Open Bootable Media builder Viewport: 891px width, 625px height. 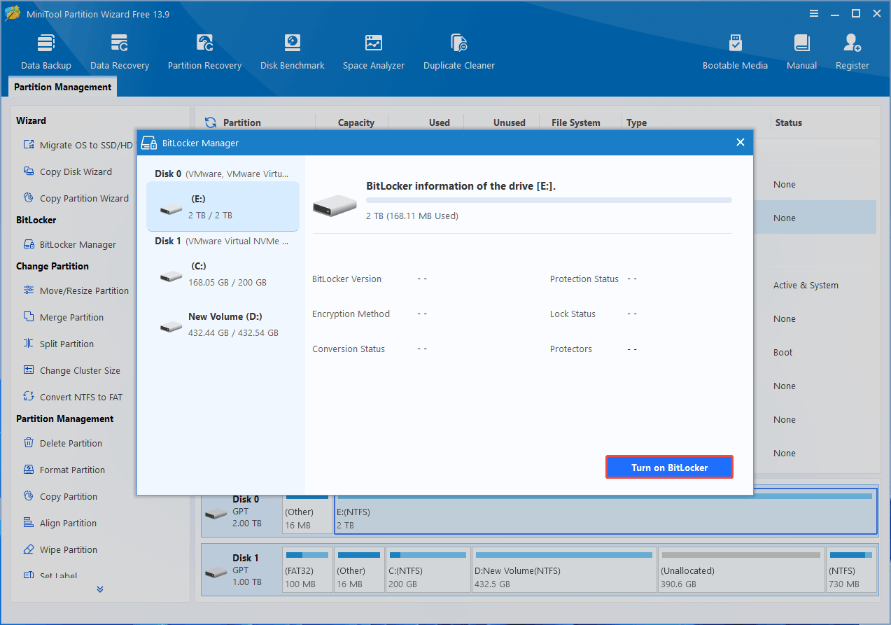[735, 52]
